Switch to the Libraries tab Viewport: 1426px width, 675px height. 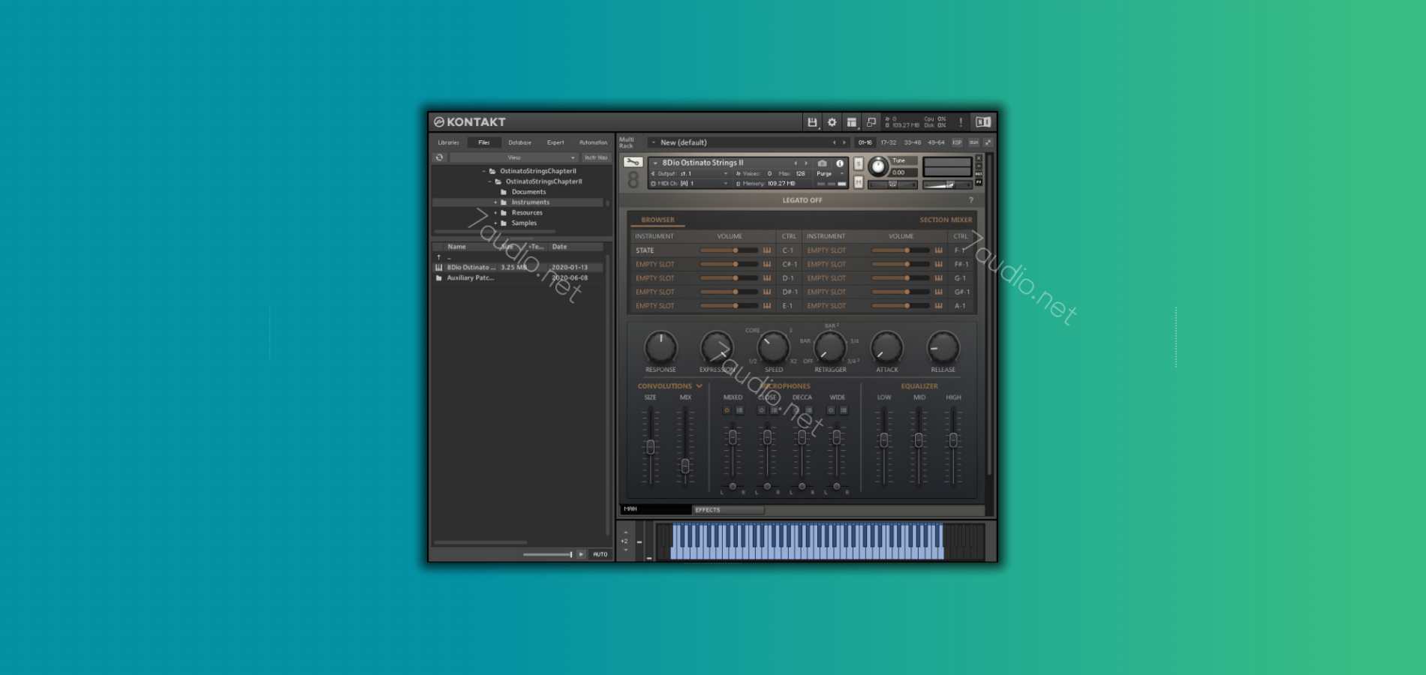(449, 142)
